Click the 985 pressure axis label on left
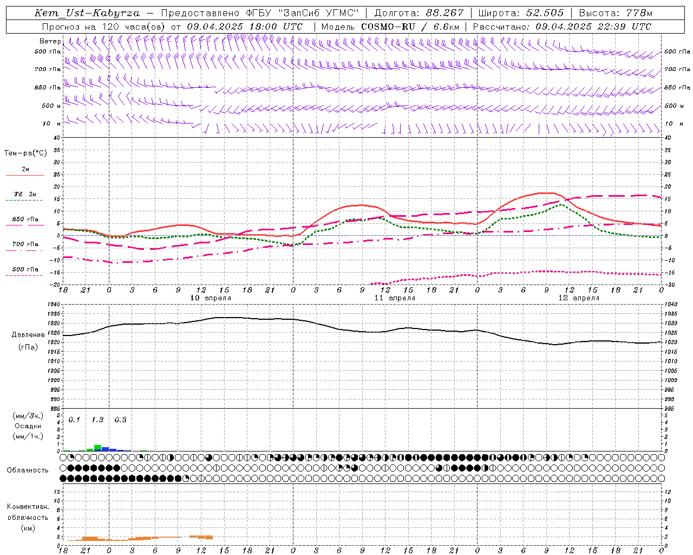The width and height of the screenshot is (693, 555). pos(56,409)
